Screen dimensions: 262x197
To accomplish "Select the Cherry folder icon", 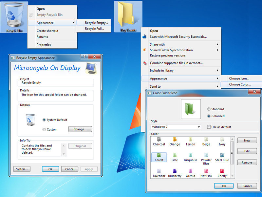I will [x=222, y=171].
